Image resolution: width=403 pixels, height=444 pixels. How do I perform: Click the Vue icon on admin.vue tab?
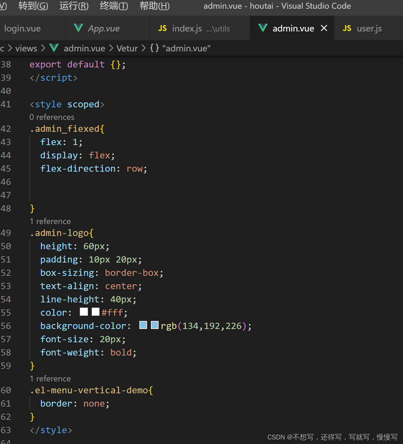tap(263, 28)
